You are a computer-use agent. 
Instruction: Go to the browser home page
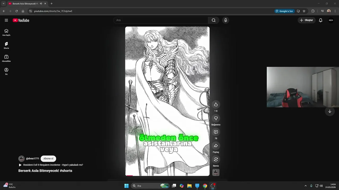(23, 11)
